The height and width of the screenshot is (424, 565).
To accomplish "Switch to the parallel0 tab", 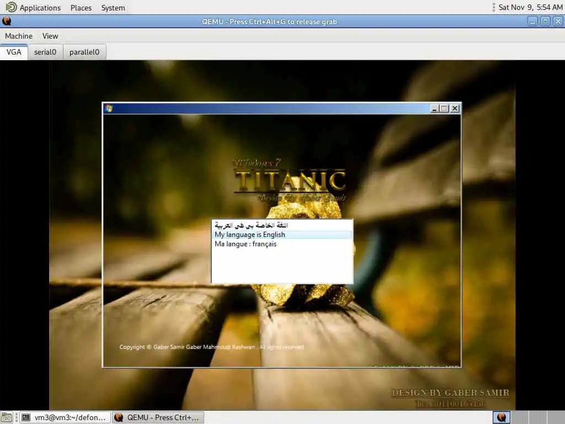I will (x=84, y=52).
